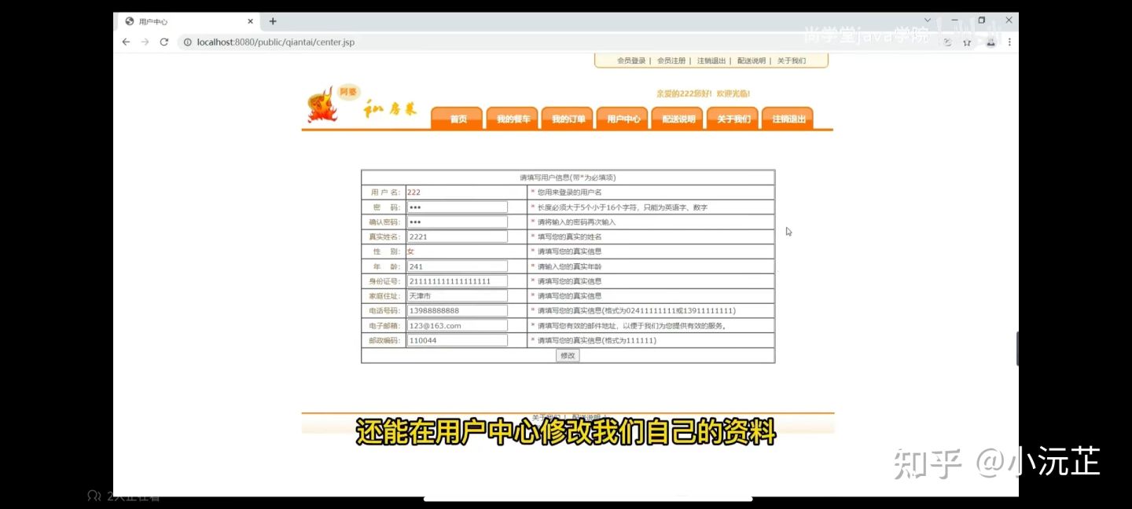Screen dimensions: 1132x509
Task: Open 首页 navigation tab
Action: pyautogui.click(x=458, y=118)
